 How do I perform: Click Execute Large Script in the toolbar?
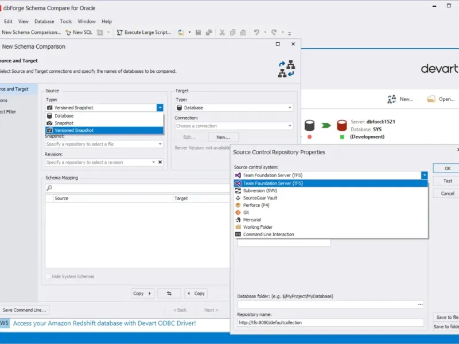[144, 33]
